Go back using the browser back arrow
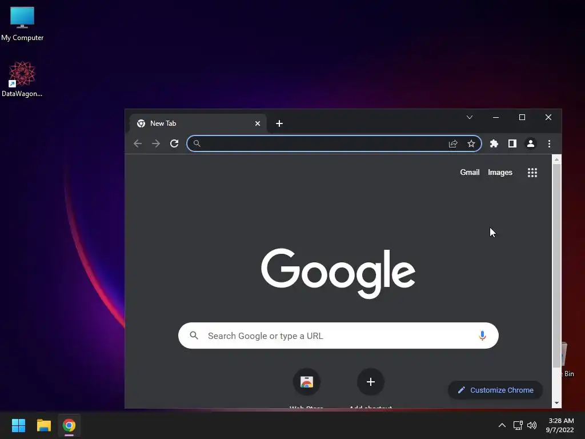 [138, 143]
